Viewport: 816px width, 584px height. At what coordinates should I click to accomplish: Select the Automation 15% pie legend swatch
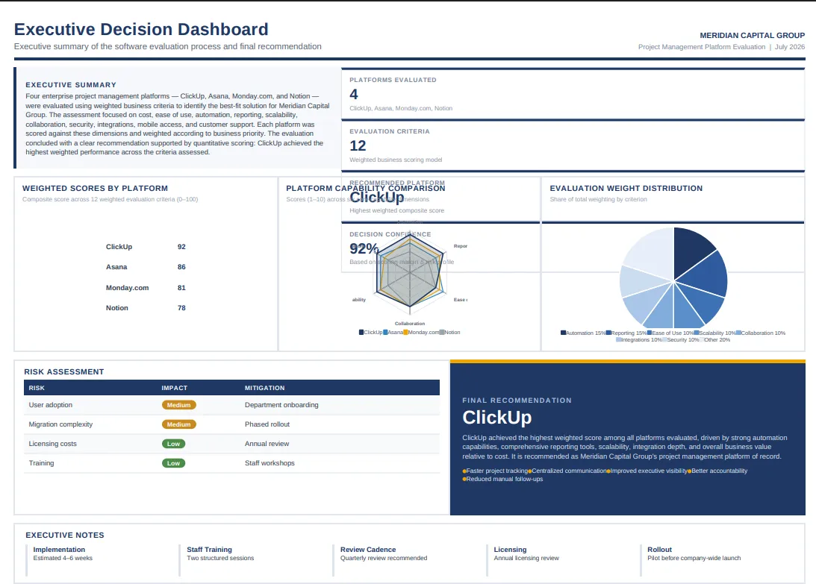[563, 333]
